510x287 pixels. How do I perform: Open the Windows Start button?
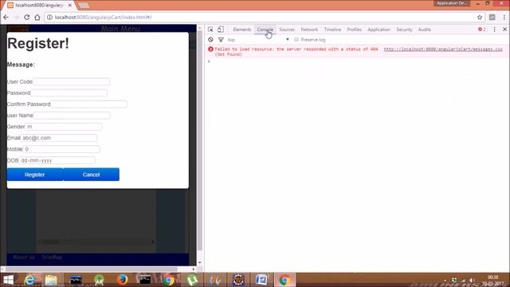click(x=8, y=280)
